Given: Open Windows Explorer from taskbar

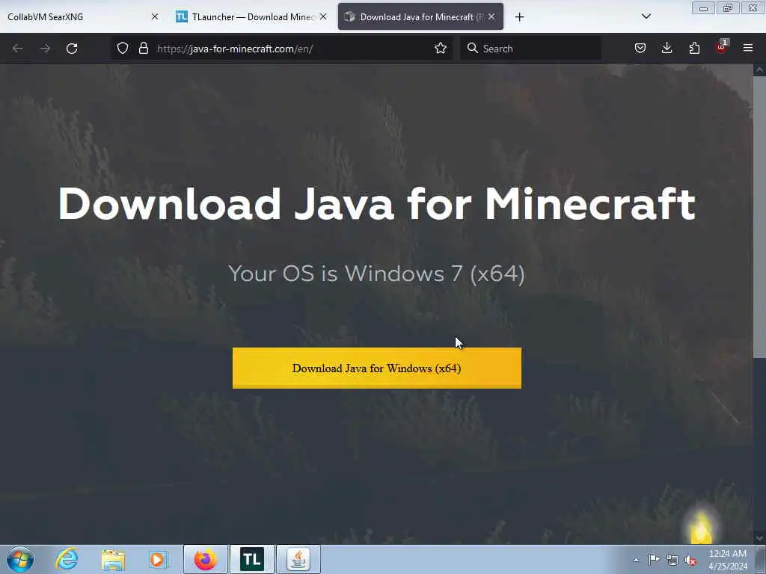Looking at the screenshot, I should tap(113, 559).
